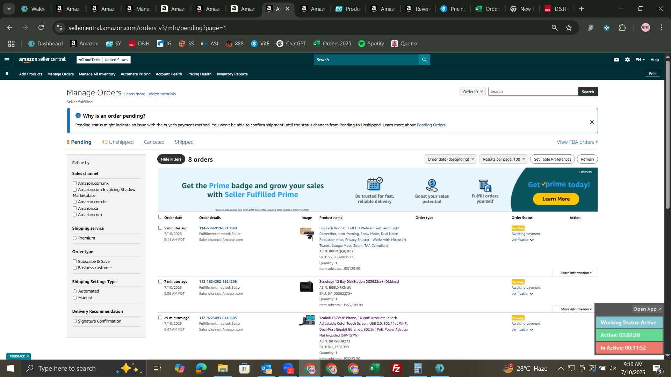The image size is (671, 377).
Task: Expand More information for the Logitech order
Action: [576, 273]
